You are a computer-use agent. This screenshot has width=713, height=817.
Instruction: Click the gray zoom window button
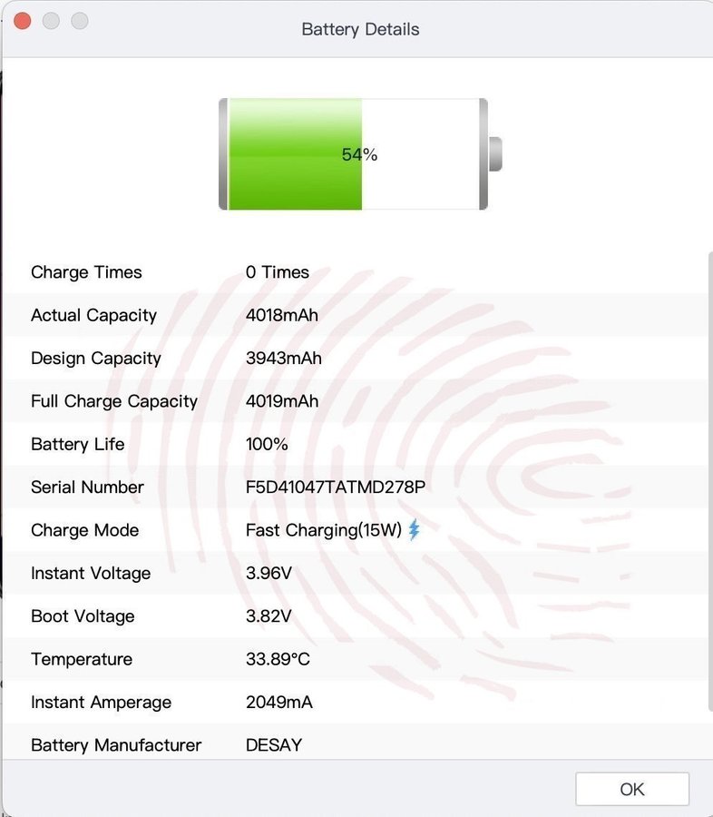coord(80,21)
